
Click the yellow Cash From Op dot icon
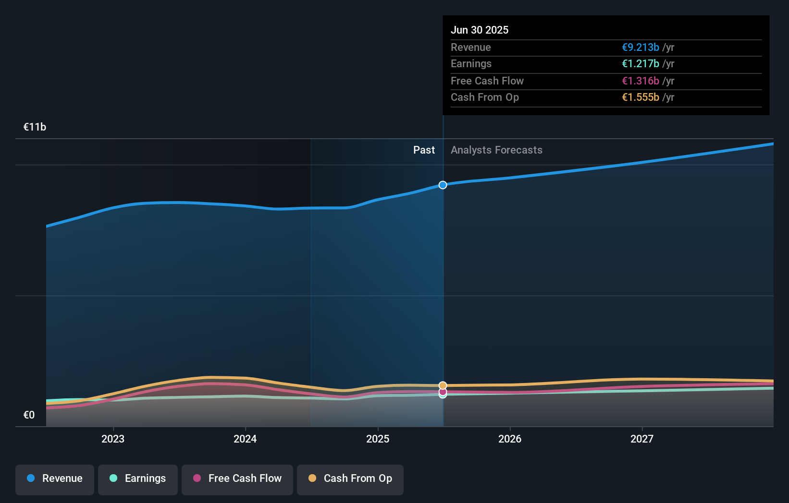(x=312, y=479)
